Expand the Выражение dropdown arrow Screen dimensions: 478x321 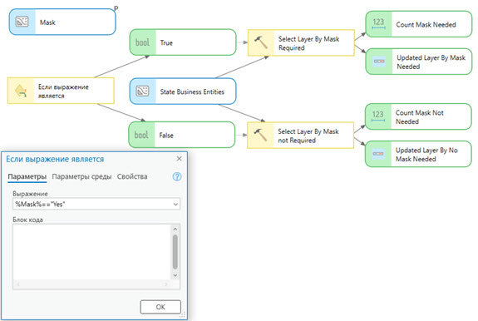(x=175, y=205)
